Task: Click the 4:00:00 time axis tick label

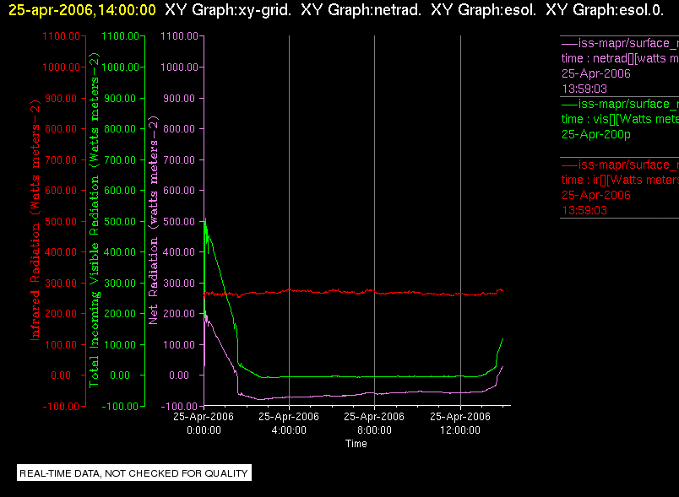Action: 289,423
